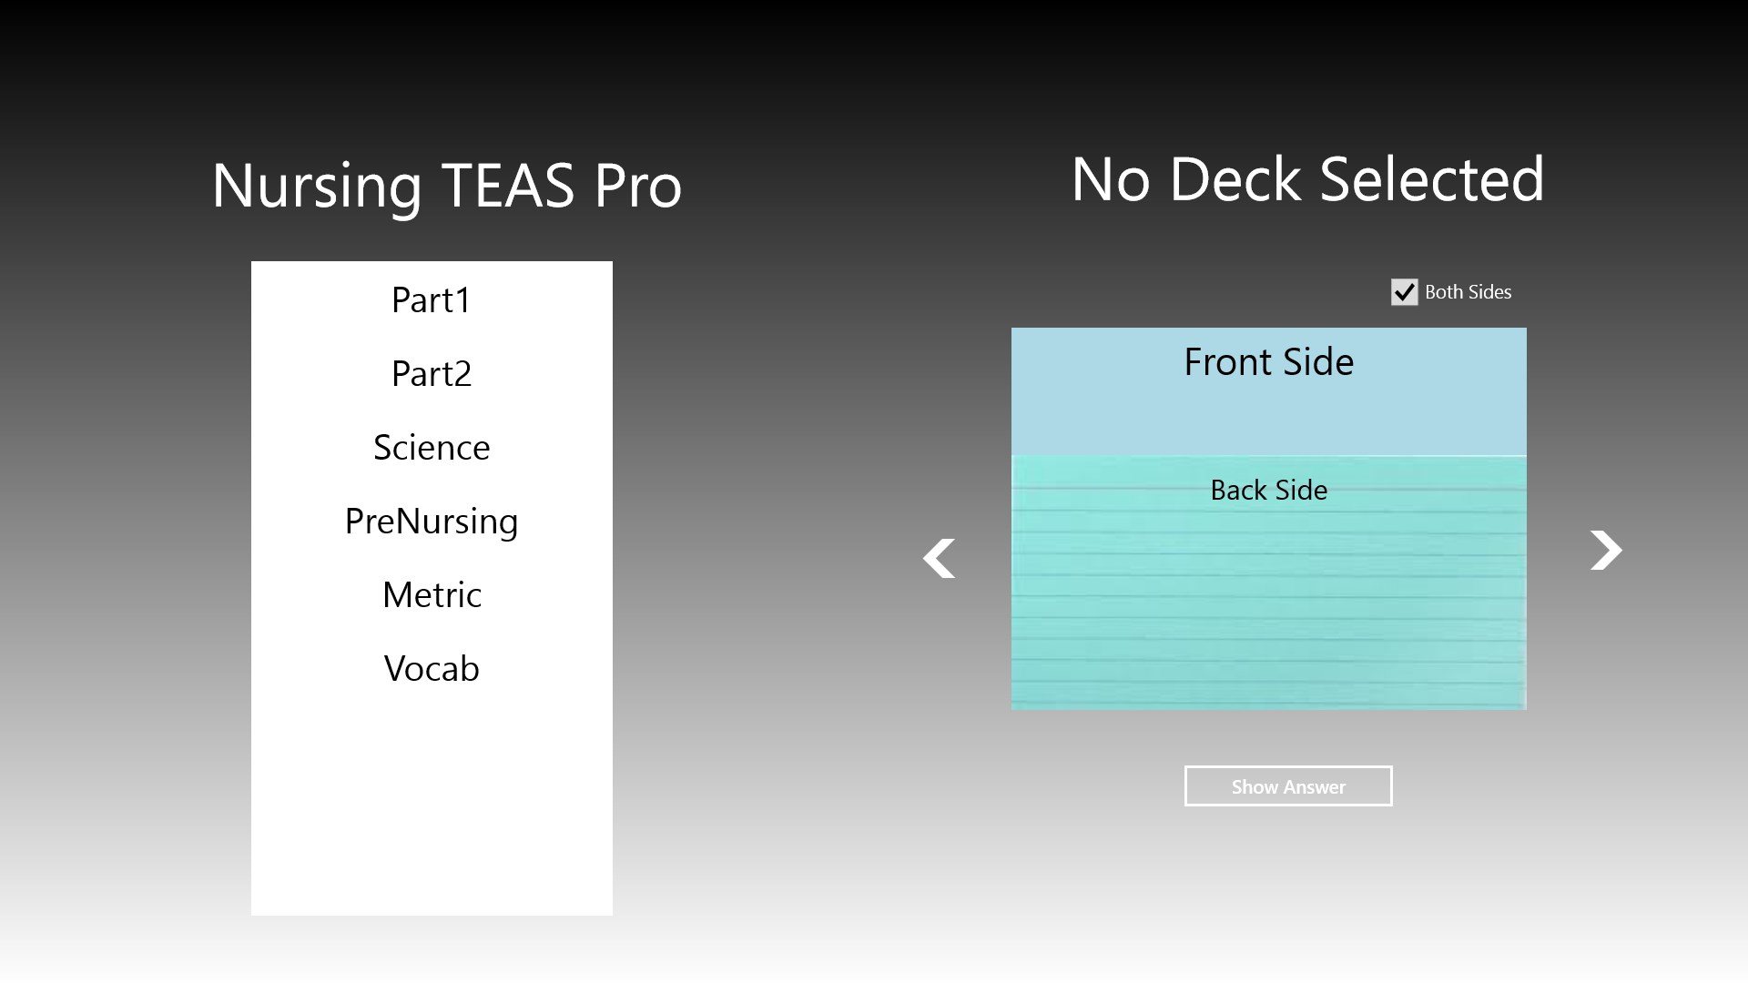
Task: Go to the previous flashcard arrow
Action: (x=939, y=558)
